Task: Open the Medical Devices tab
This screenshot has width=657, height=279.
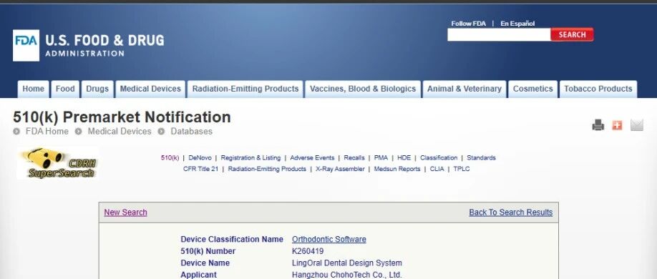Action: tap(150, 89)
